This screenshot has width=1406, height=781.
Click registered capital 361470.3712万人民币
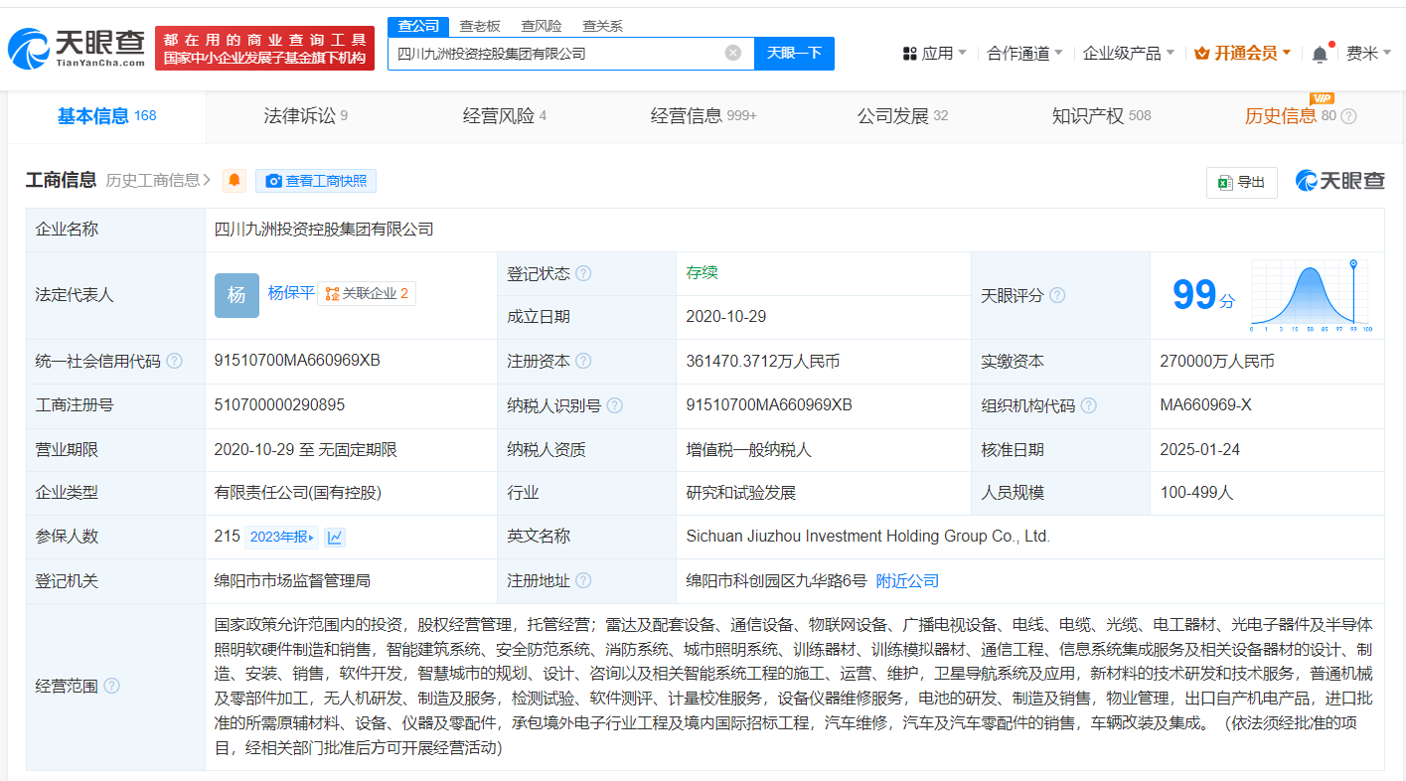pyautogui.click(x=763, y=362)
